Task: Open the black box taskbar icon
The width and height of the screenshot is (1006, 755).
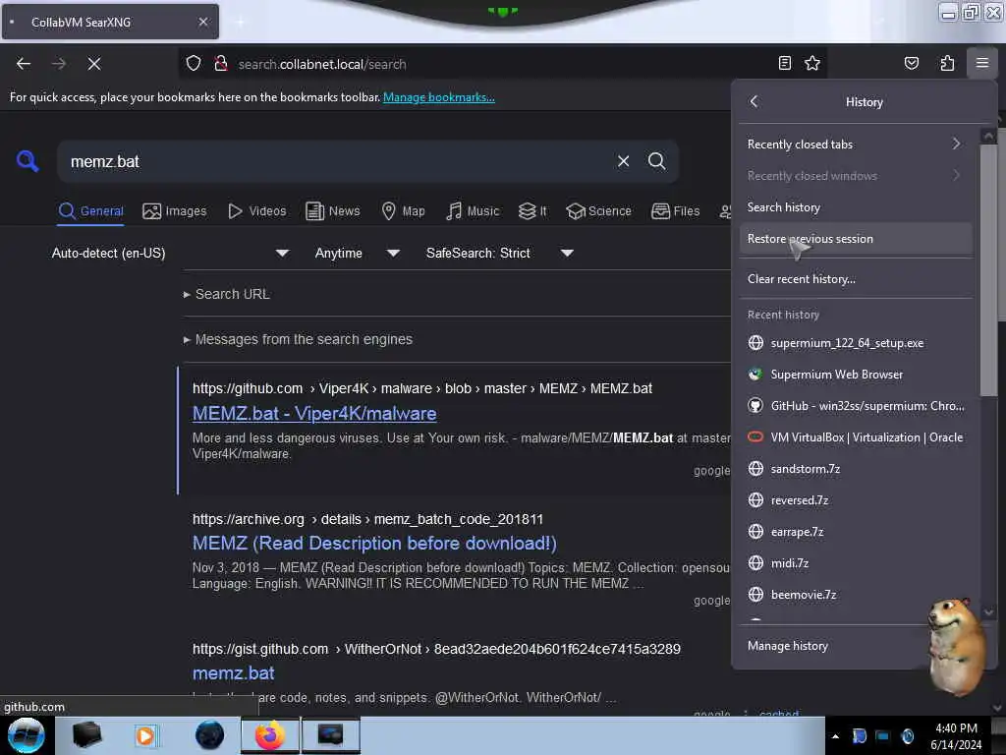Action: 86,735
